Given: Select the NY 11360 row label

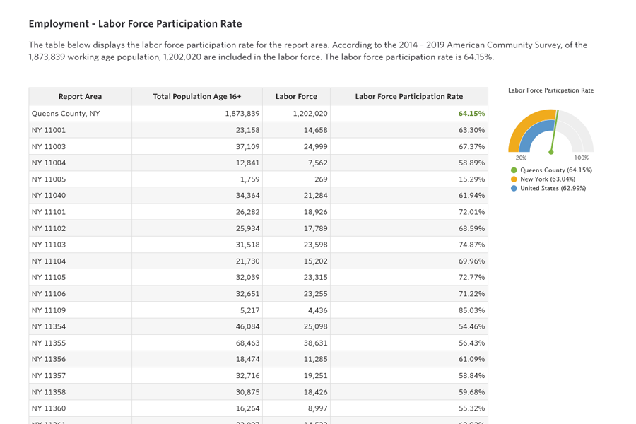Looking at the screenshot, I should coord(49,408).
